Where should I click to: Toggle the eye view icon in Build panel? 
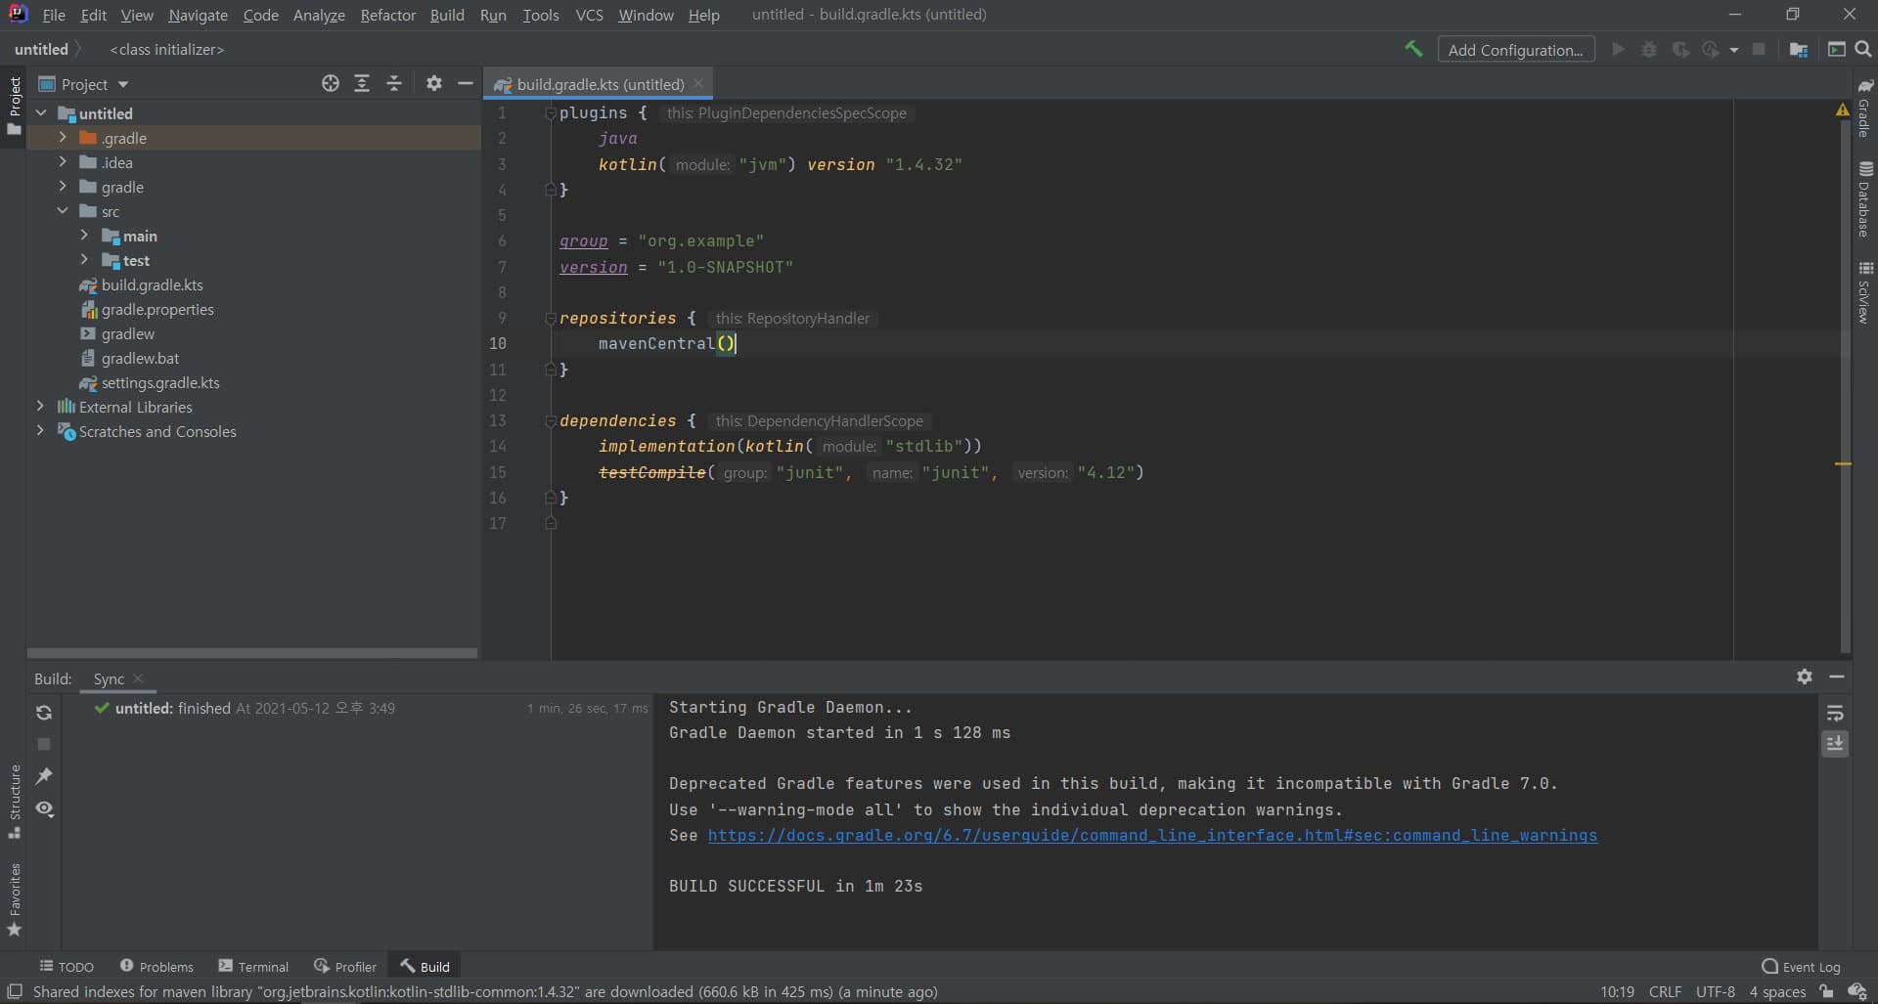(44, 809)
